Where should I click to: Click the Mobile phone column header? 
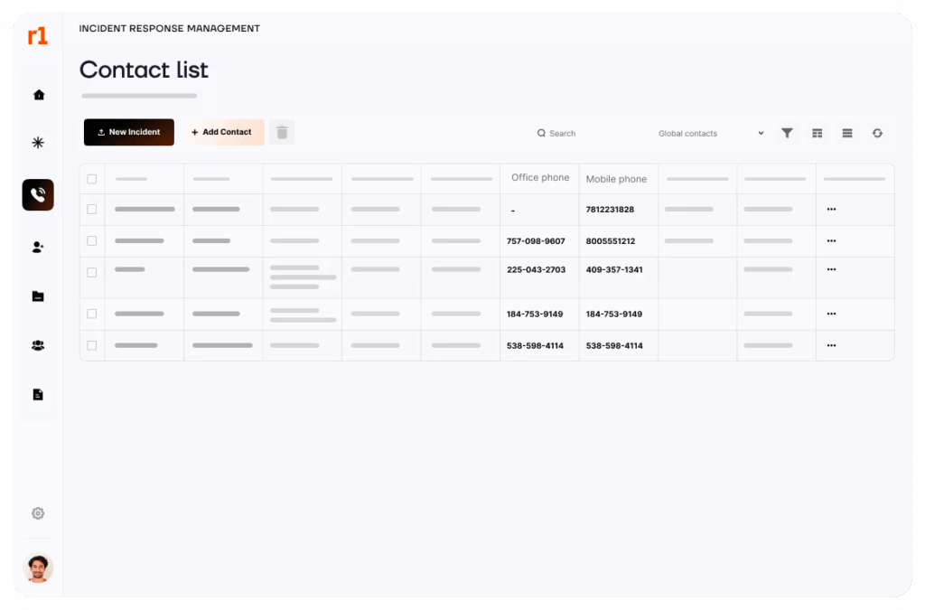[616, 179]
